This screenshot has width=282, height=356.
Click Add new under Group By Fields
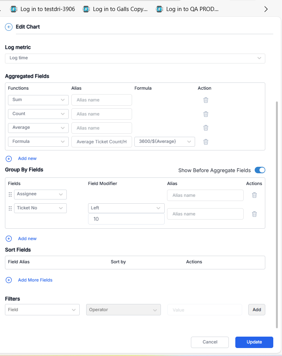pos(27,239)
